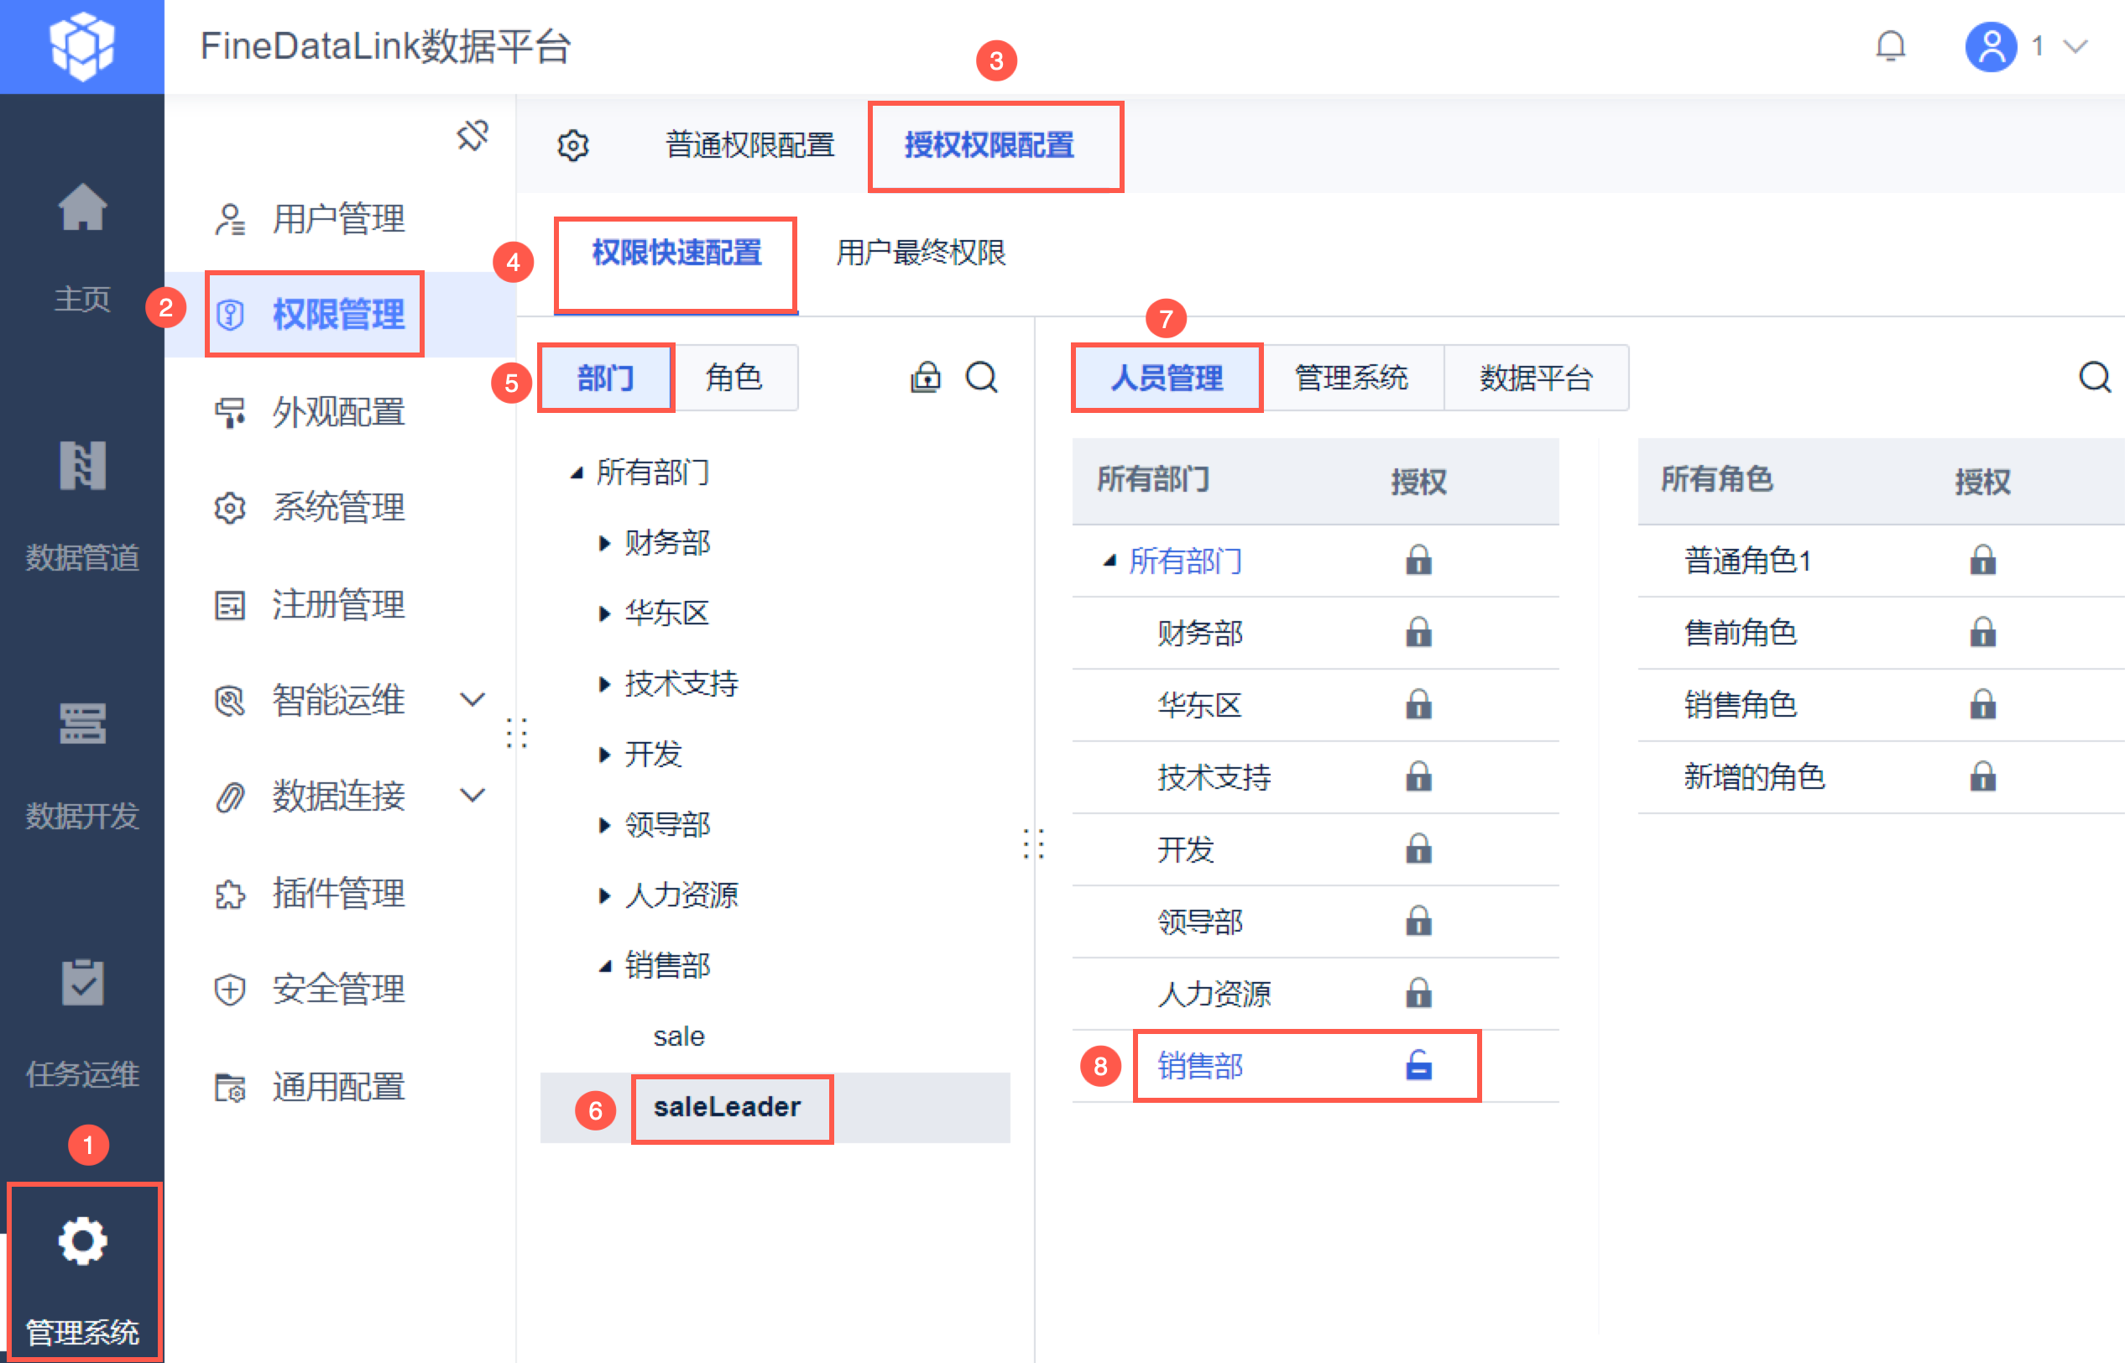The height and width of the screenshot is (1363, 2125).
Task: Expand the 技术支持 department node
Action: point(604,683)
